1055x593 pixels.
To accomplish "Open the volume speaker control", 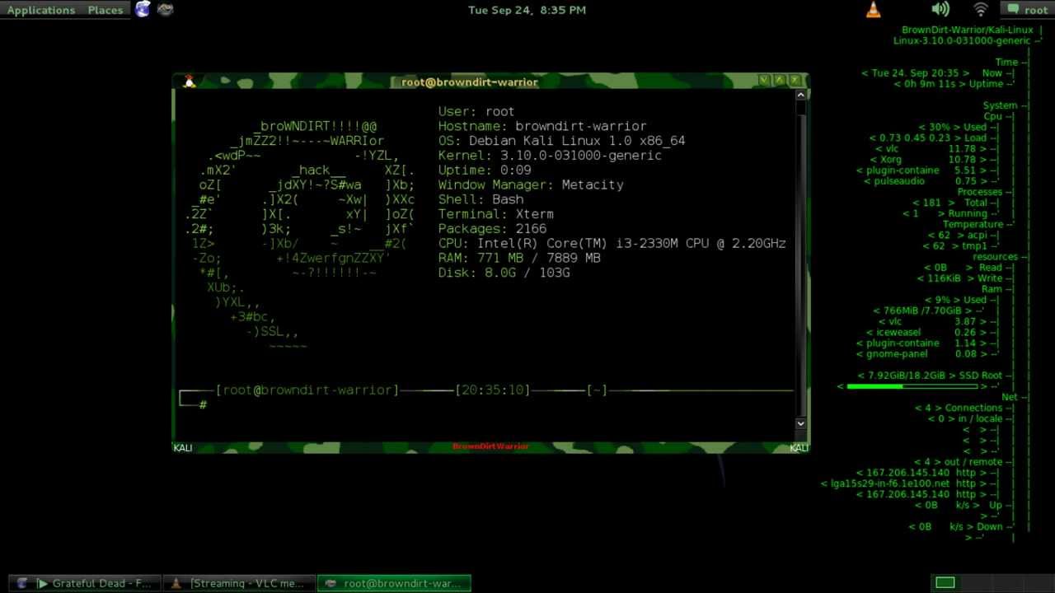I will (940, 10).
